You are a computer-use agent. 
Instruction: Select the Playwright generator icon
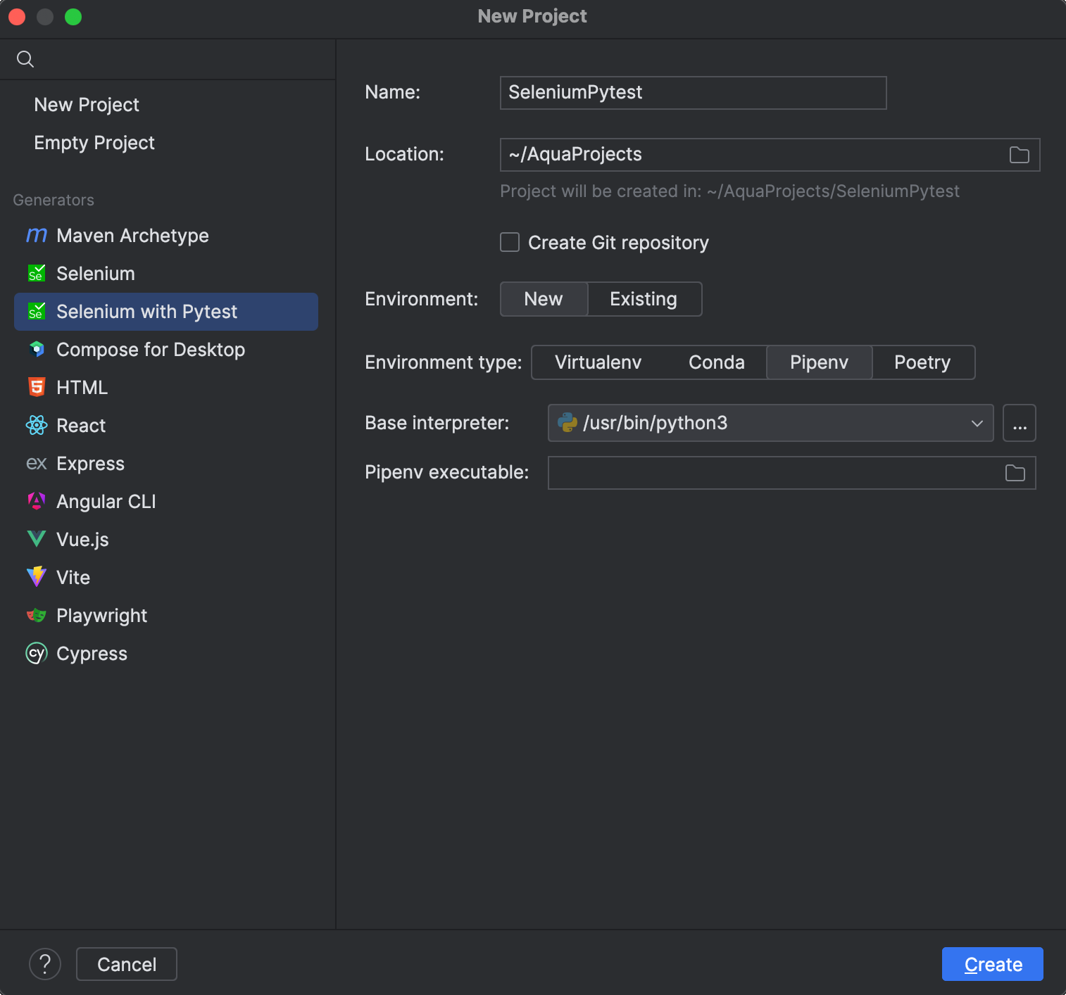tap(36, 615)
